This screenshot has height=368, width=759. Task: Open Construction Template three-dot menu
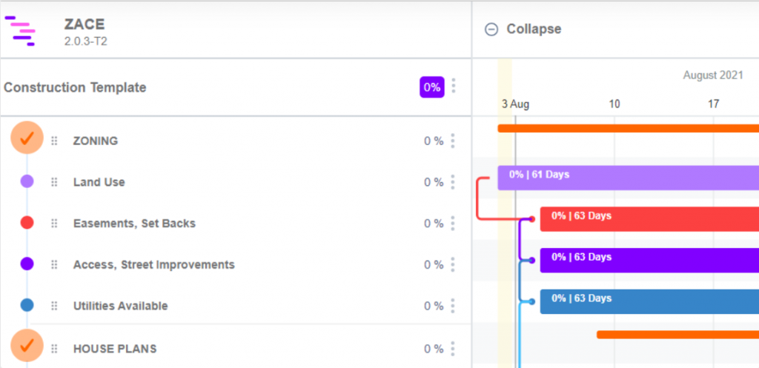453,86
